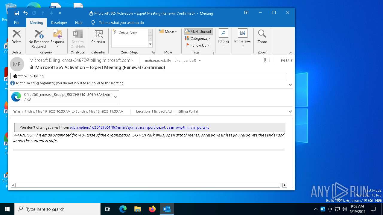Click the subscription sender email link
383x215 pixels.
coord(117,128)
